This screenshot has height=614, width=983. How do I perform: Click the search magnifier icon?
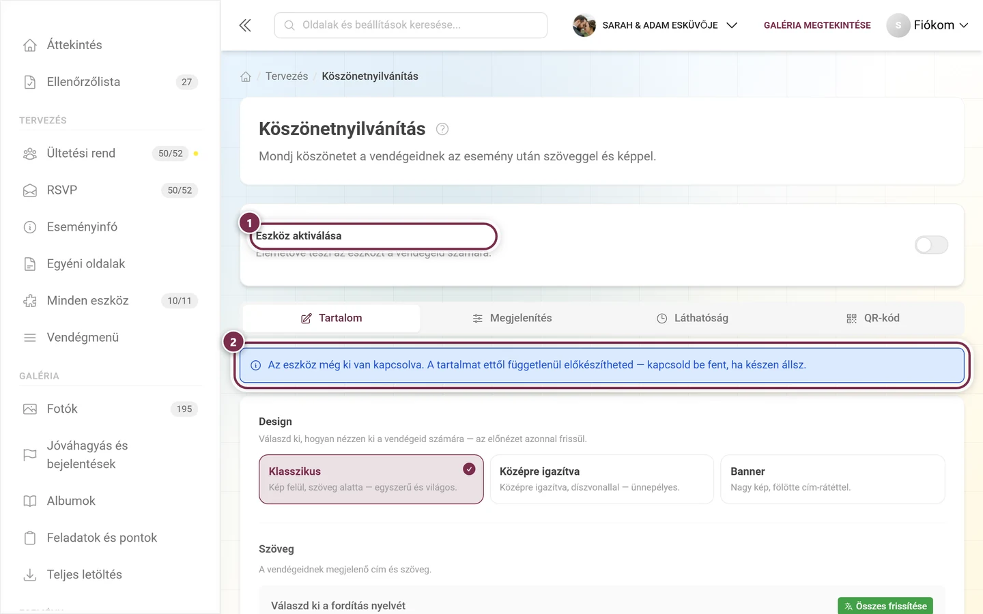(289, 25)
